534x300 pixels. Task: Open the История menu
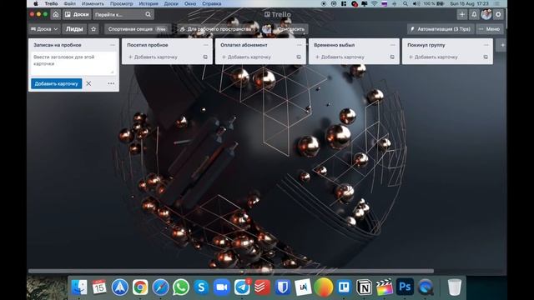[149, 3]
